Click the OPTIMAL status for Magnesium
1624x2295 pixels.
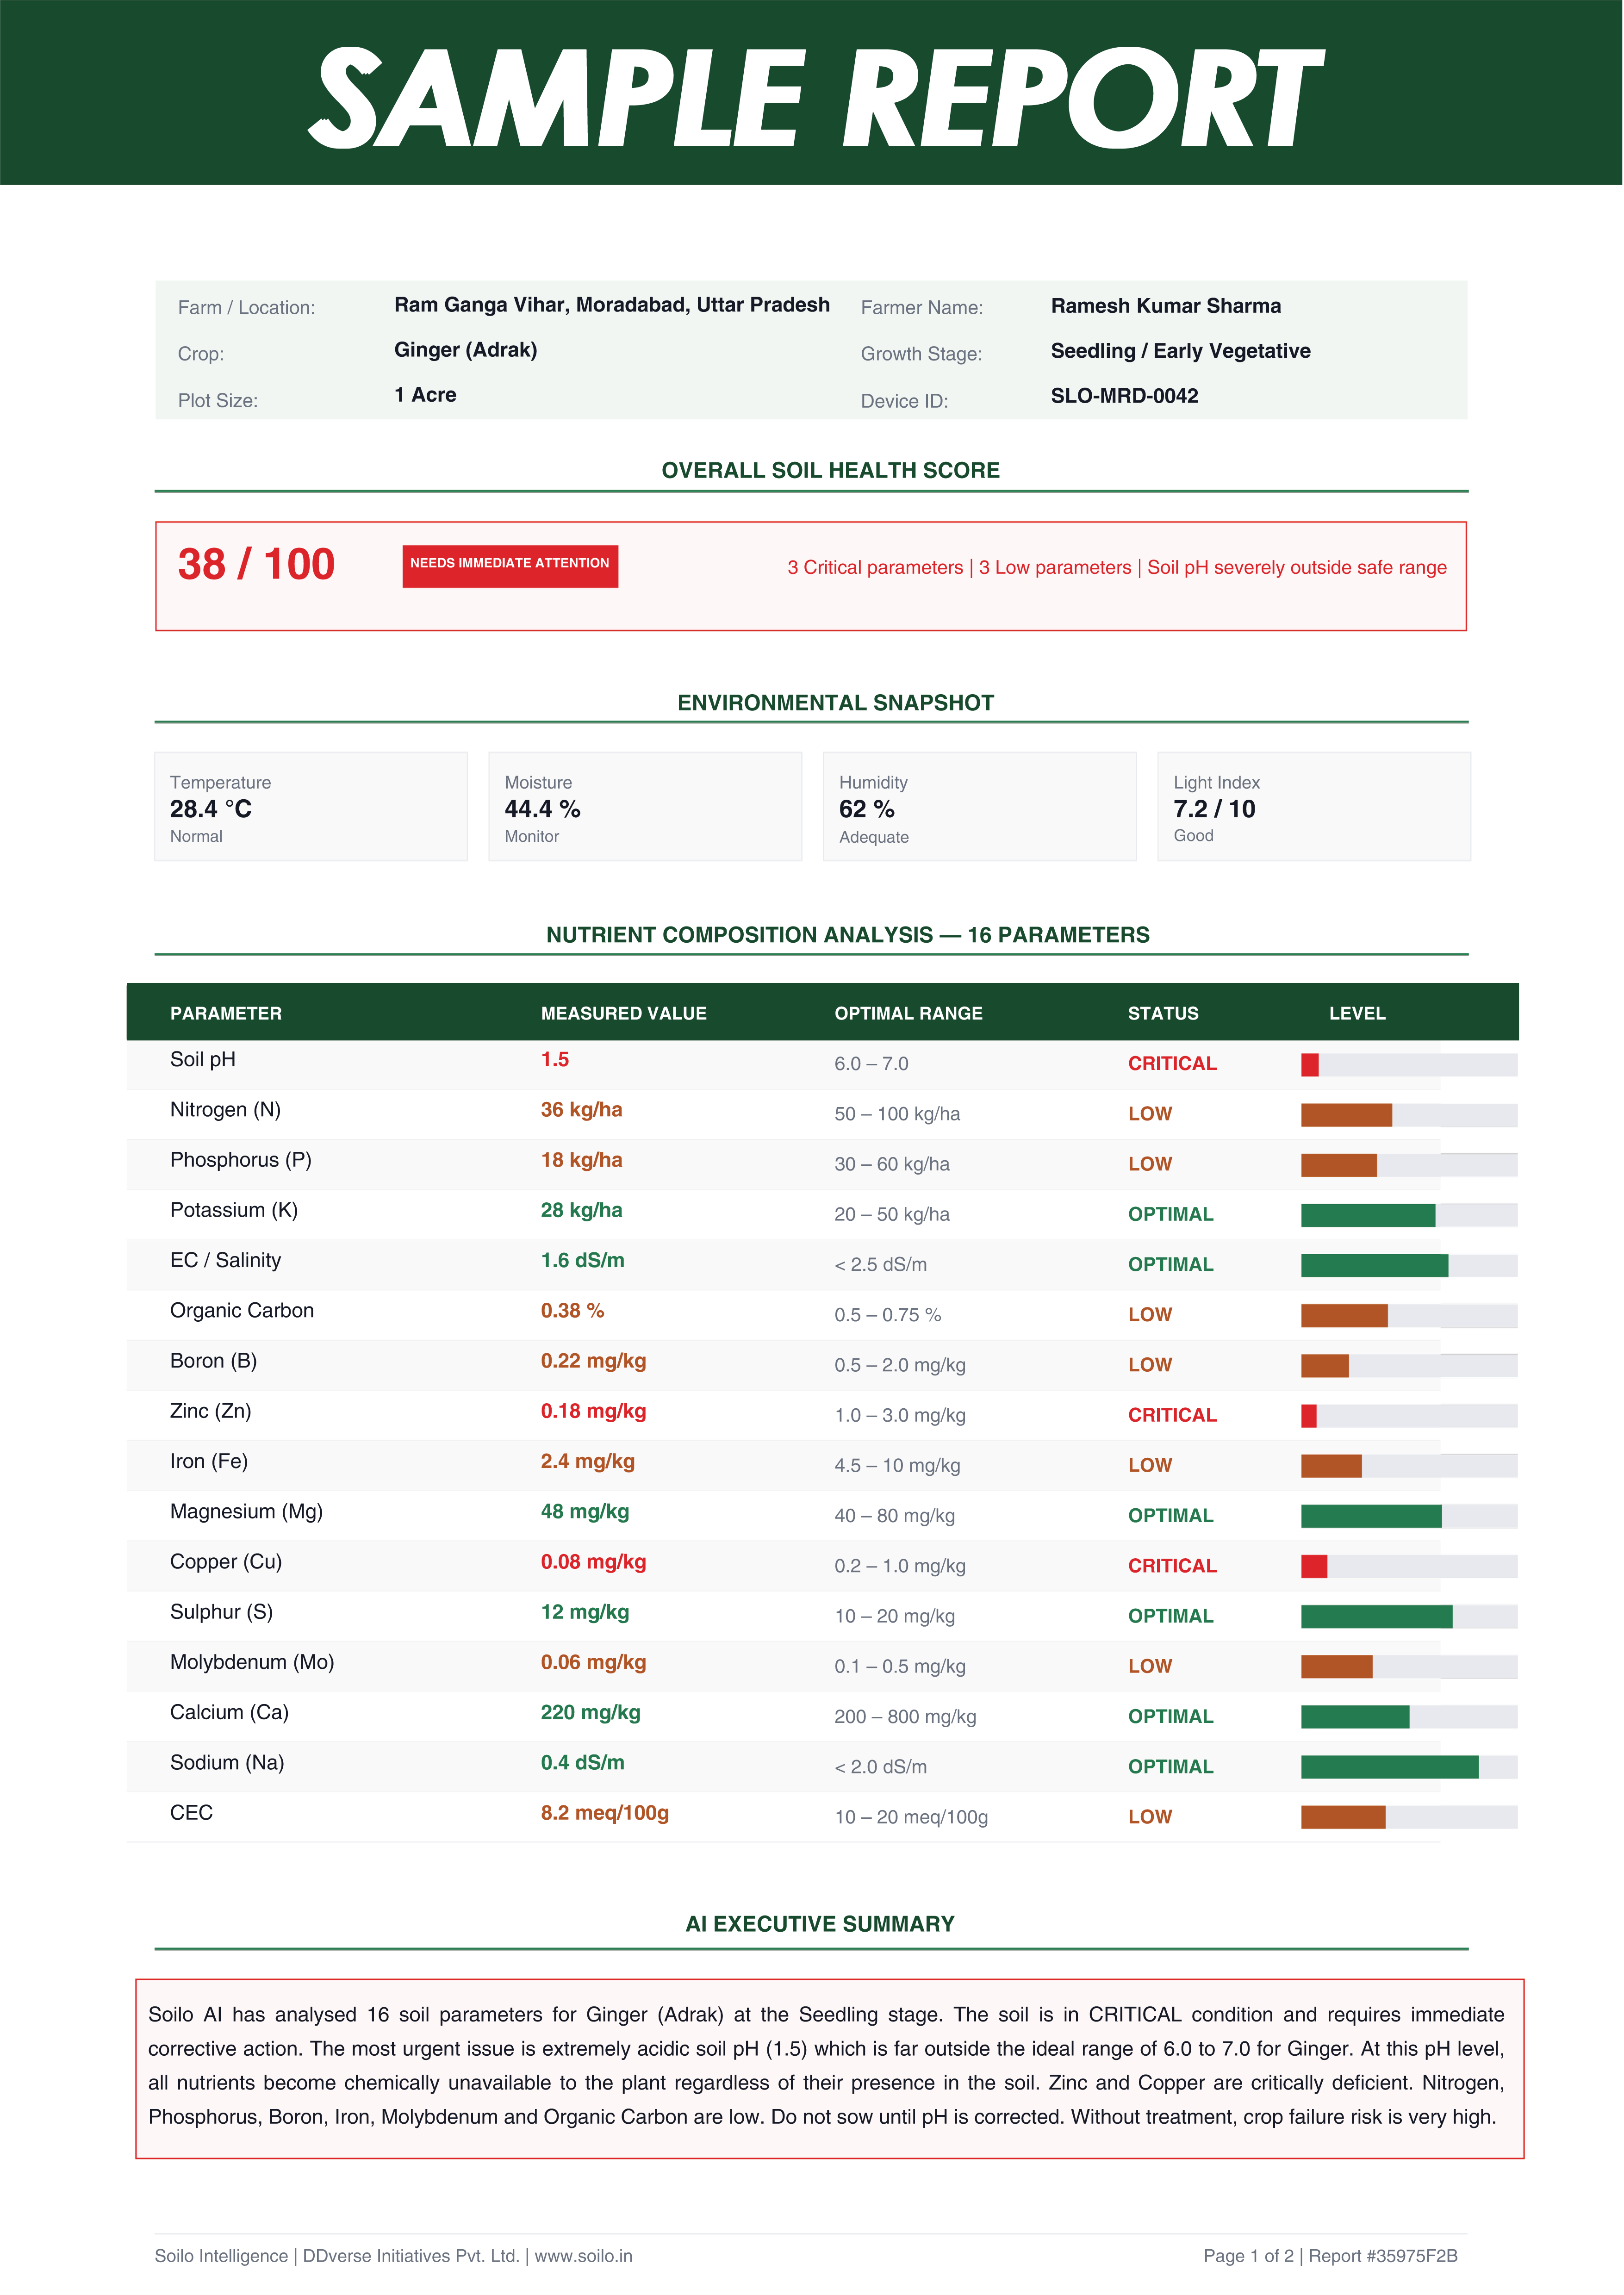click(x=1171, y=1515)
